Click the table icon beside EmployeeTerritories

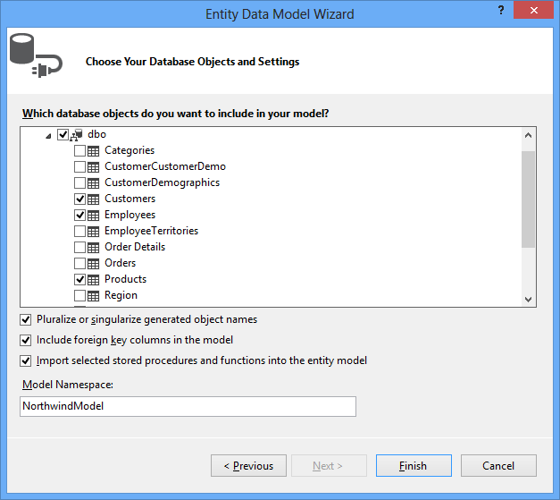tap(94, 231)
